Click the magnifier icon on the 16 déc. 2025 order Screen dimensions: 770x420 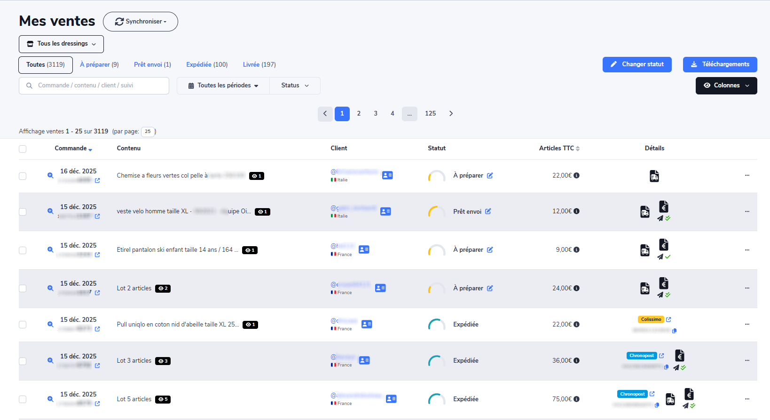(x=50, y=175)
